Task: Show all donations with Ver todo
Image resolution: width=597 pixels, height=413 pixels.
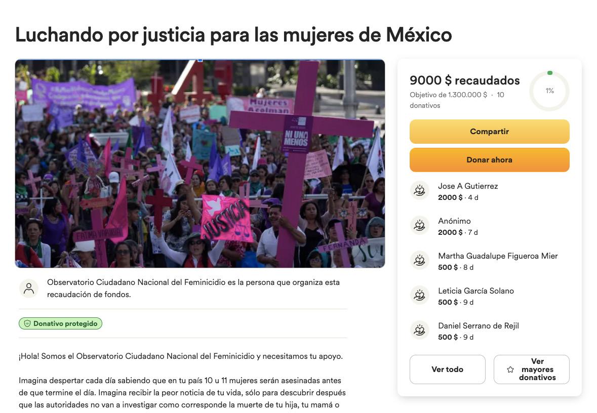Action: click(x=447, y=369)
